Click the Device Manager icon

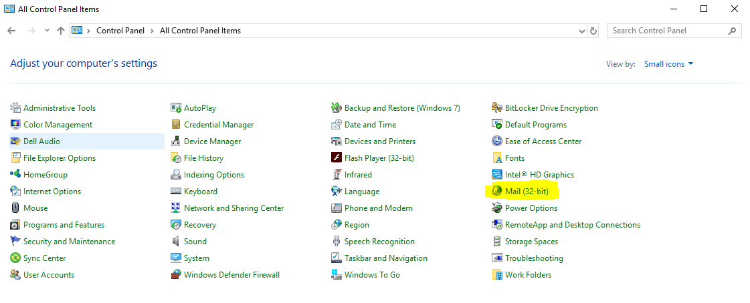coord(176,141)
